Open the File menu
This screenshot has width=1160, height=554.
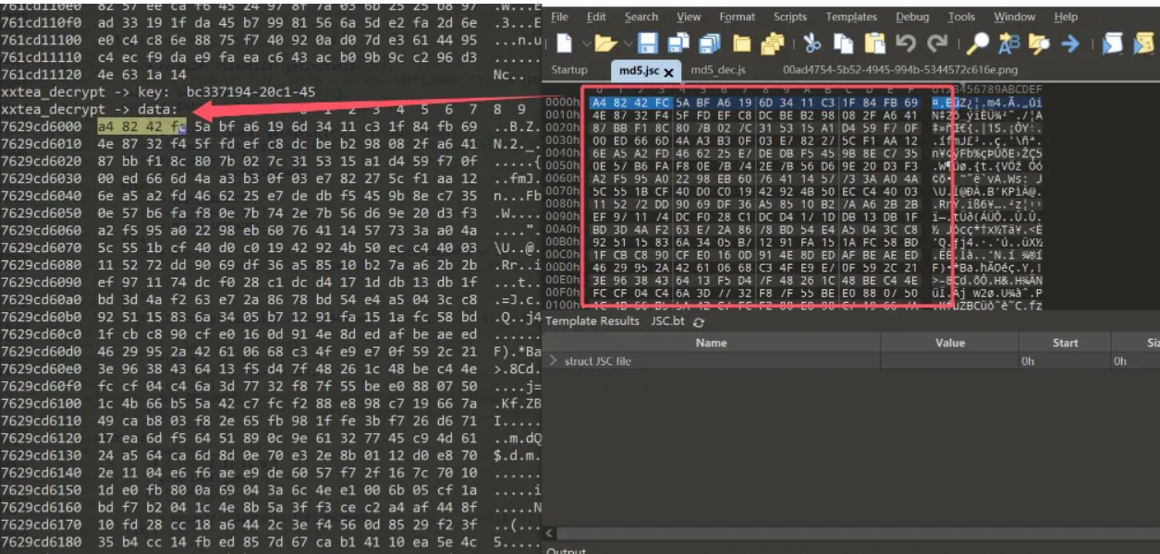pos(559,17)
